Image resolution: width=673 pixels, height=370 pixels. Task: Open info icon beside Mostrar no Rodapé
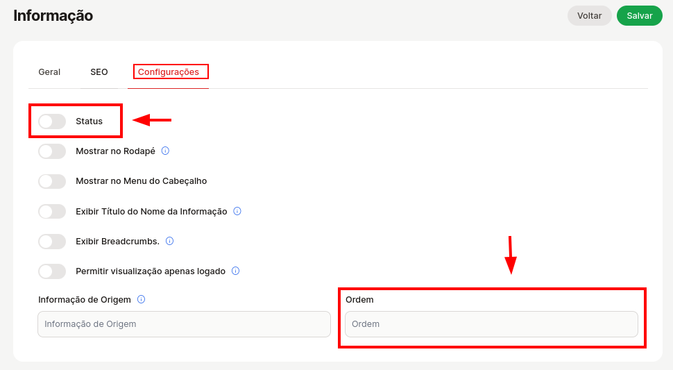165,151
